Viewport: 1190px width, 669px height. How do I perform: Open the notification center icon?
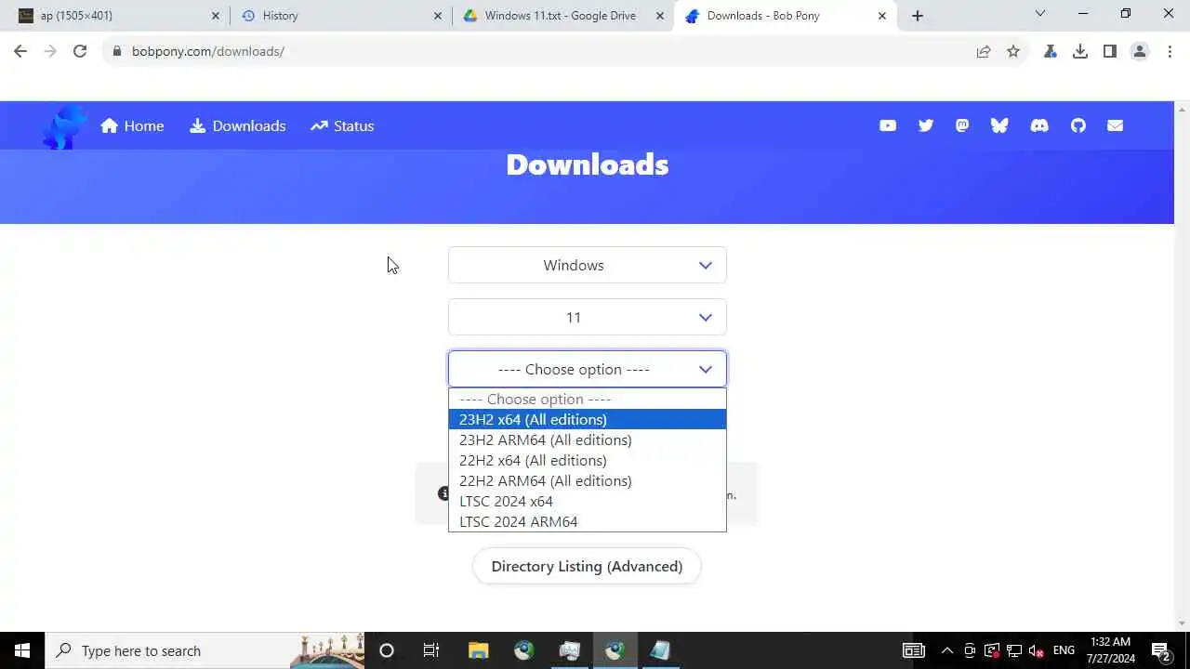[1160, 650]
